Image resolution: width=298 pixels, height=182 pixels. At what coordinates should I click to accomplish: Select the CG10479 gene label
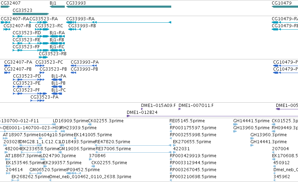(282, 3)
